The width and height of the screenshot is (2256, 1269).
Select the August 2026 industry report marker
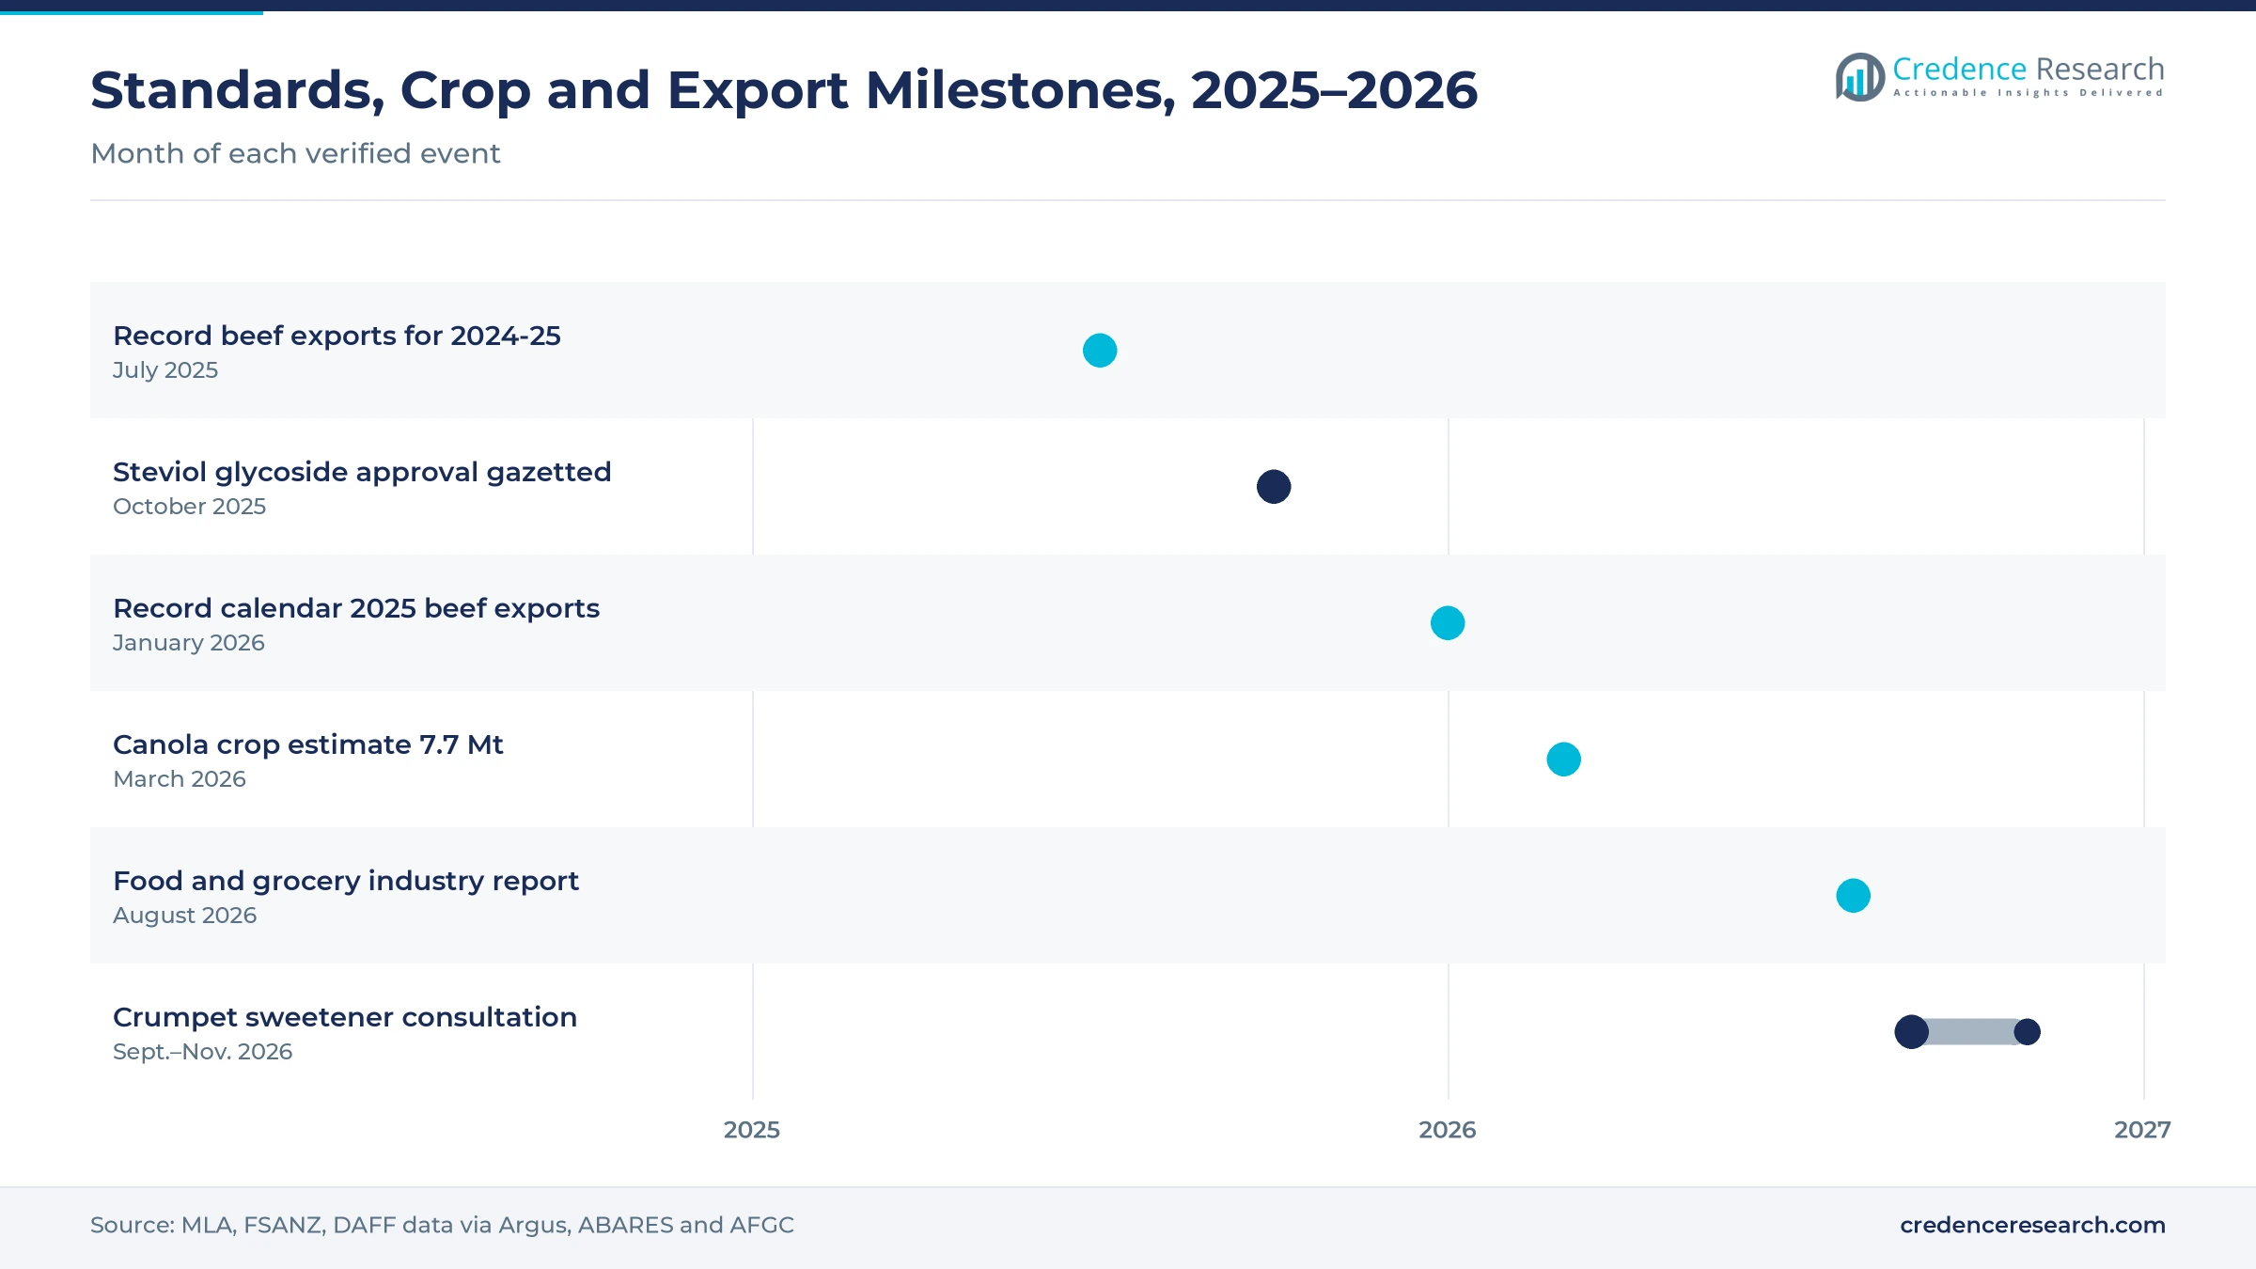click(x=1854, y=896)
